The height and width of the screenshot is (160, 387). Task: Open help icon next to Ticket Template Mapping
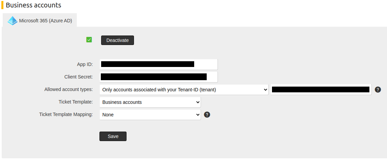(x=207, y=115)
